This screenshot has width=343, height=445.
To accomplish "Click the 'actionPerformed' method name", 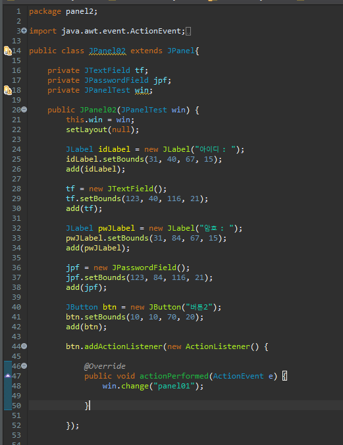I will coord(174,376).
